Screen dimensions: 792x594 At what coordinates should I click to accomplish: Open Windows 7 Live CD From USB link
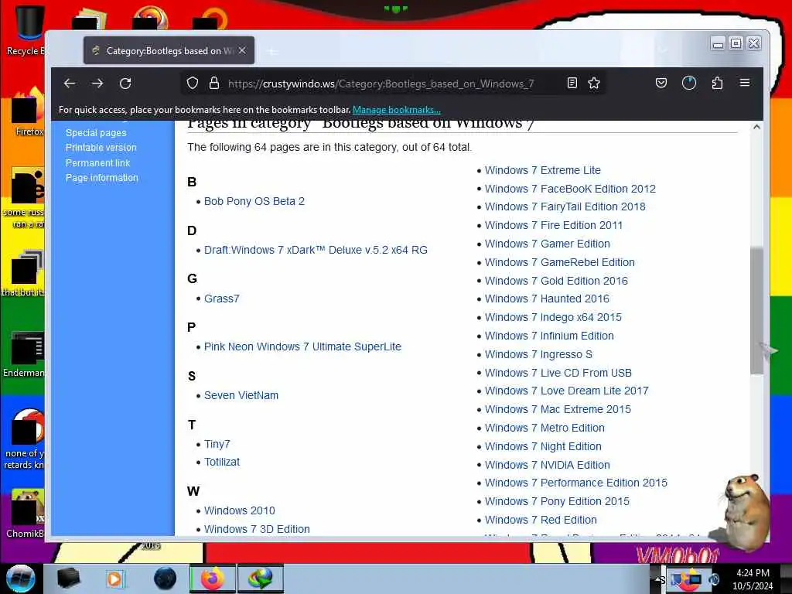[x=558, y=373]
